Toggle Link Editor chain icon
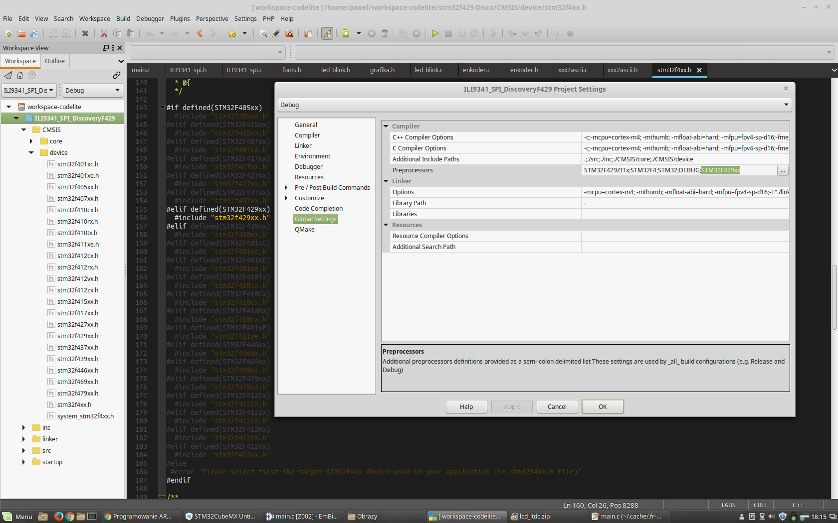The image size is (838, 523). 116,75
